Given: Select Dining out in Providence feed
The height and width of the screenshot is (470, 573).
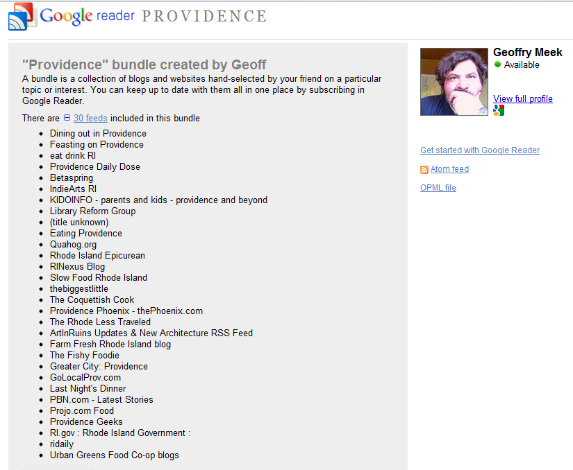Looking at the screenshot, I should tap(98, 134).
